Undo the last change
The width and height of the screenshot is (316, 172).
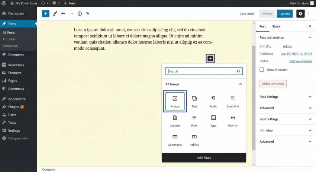pos(63,14)
